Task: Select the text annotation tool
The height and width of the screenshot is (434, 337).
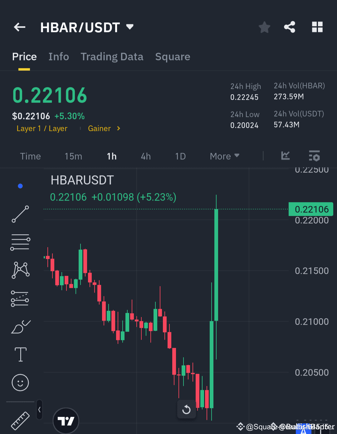Action: [20, 354]
